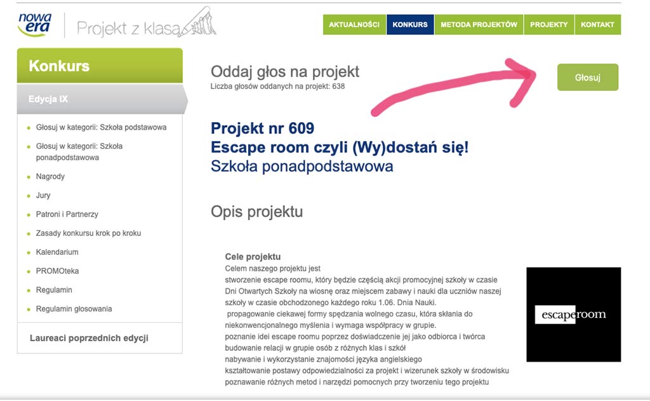The width and height of the screenshot is (650, 401).
Task: Open the PROMOteka link
Action: pyautogui.click(x=57, y=271)
